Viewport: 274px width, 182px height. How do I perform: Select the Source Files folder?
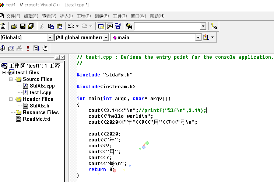pos(38,79)
